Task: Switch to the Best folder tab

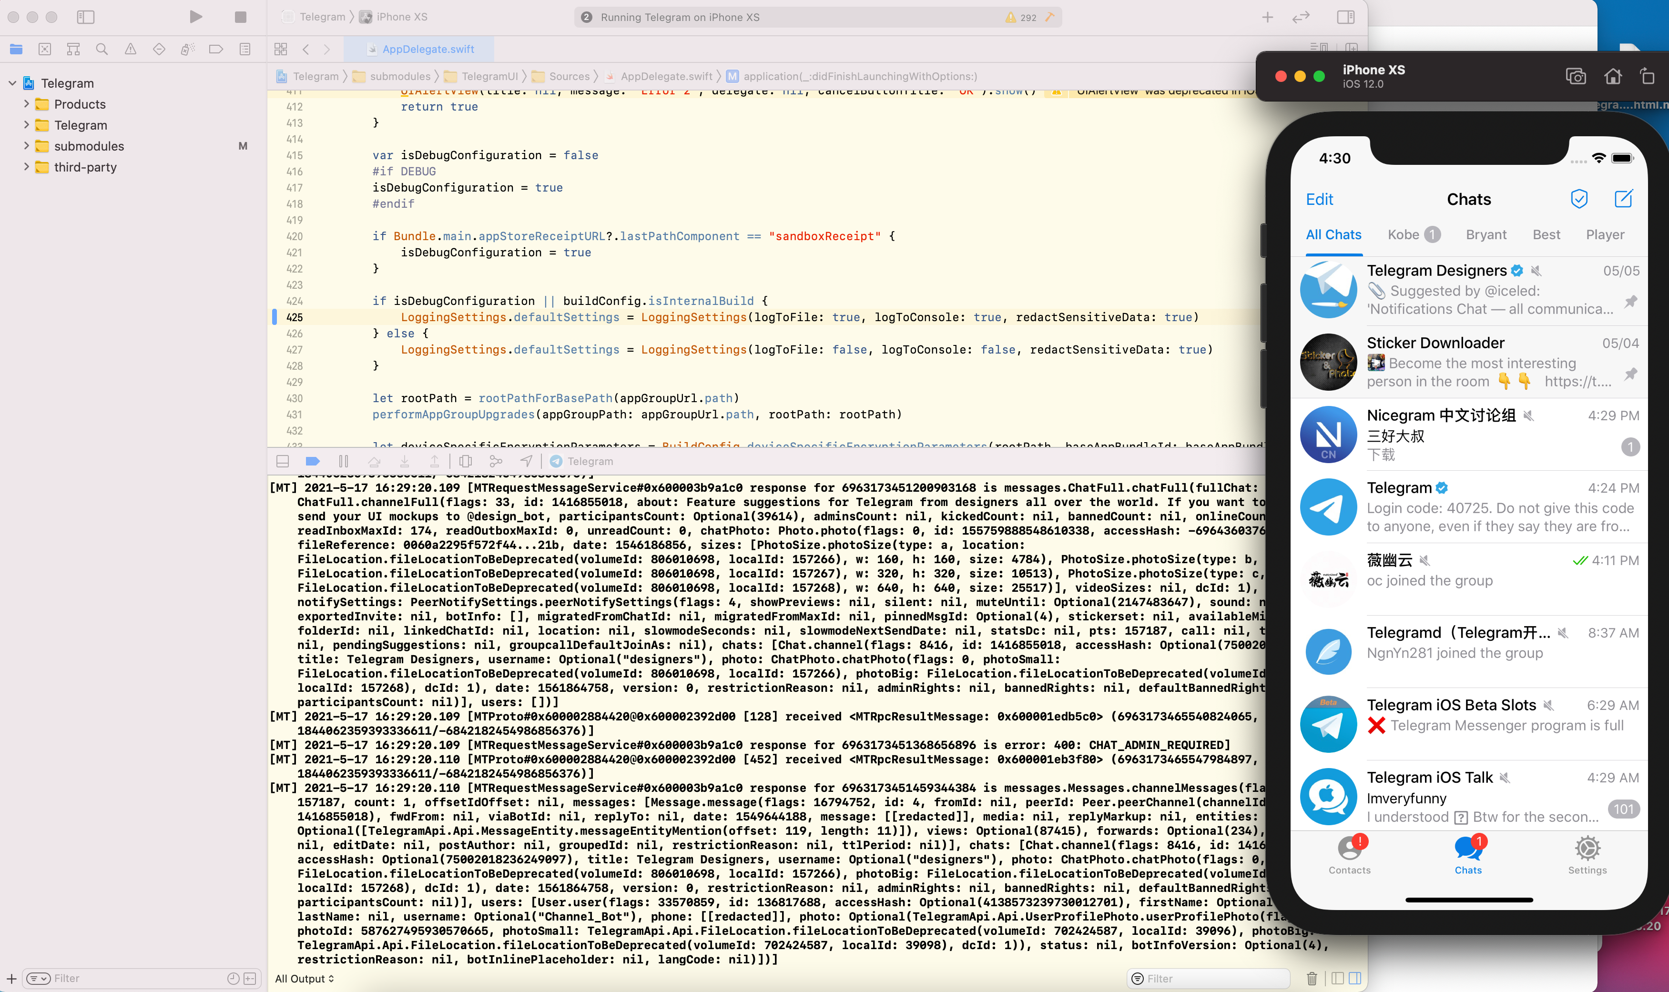Action: (1546, 234)
